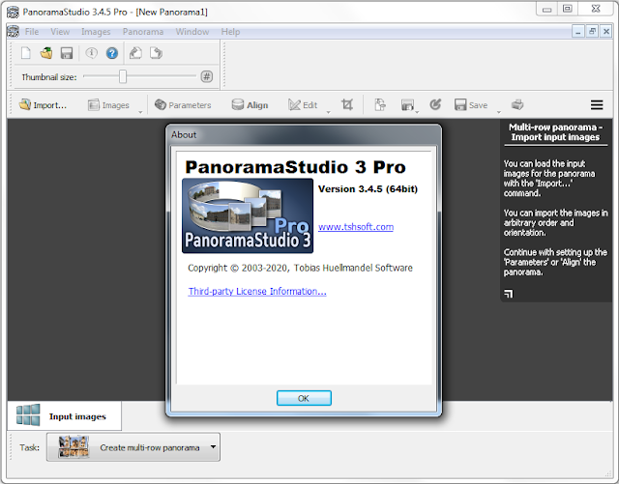Viewport: 619px width, 484px height.
Task: Expand the render save icon dropdown arrow
Action: click(417, 112)
